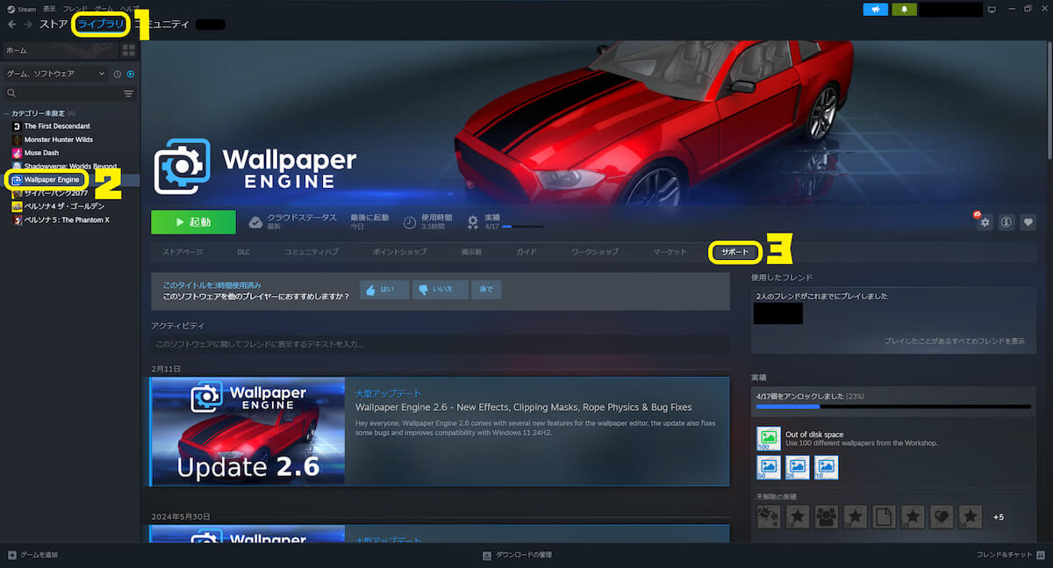
Task: Click the locked broken heart achievement icon
Action: [942, 517]
